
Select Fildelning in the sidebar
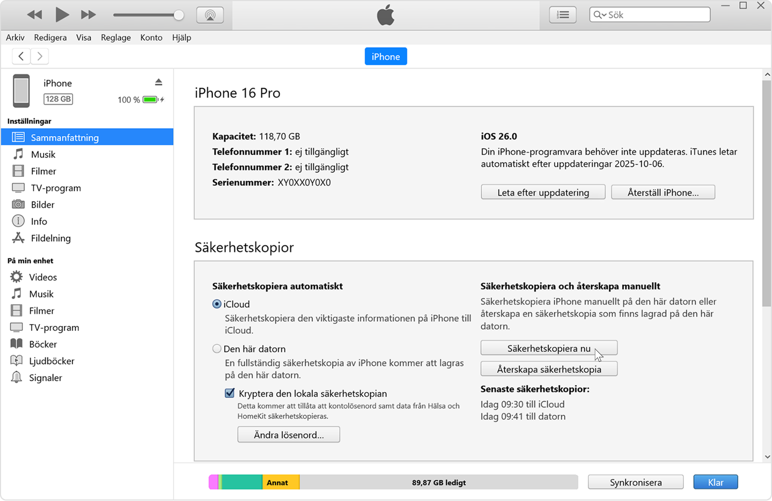tap(50, 238)
